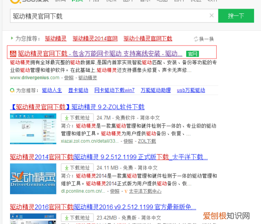The width and height of the screenshot is (261, 224).
Task: Click the dl.pconline.com.cn/... URL
Action: pyautogui.click(x=83, y=191)
